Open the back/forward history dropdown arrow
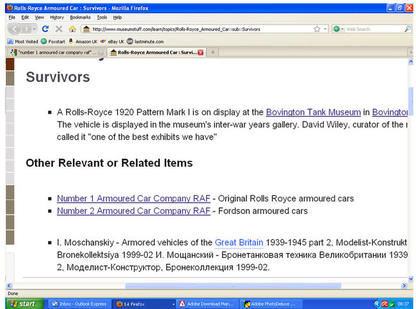 coord(34,29)
